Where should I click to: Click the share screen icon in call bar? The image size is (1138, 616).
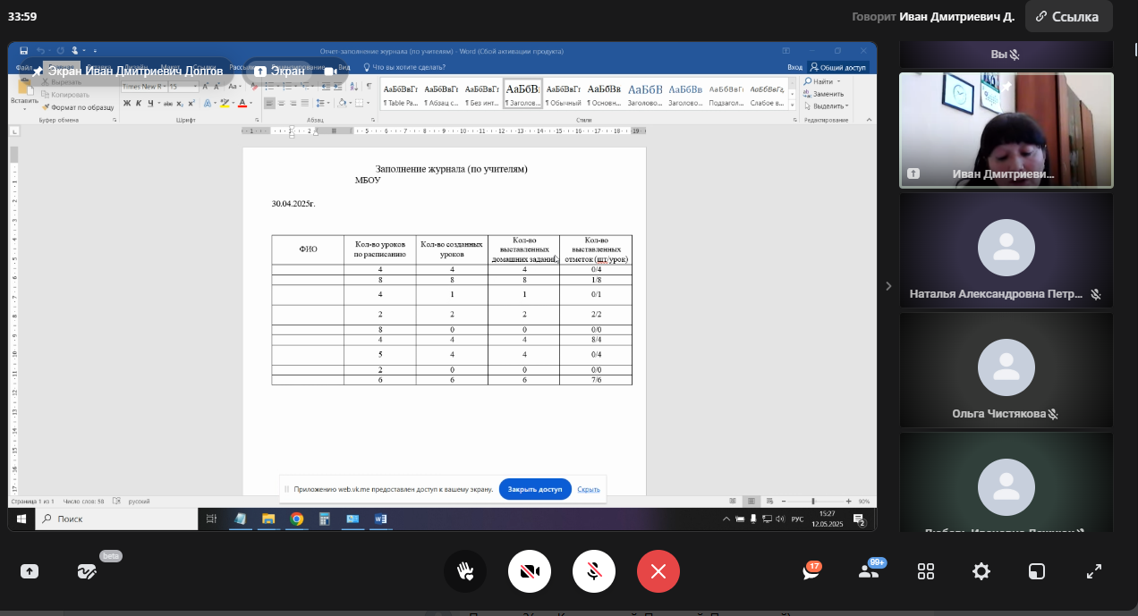pos(30,571)
